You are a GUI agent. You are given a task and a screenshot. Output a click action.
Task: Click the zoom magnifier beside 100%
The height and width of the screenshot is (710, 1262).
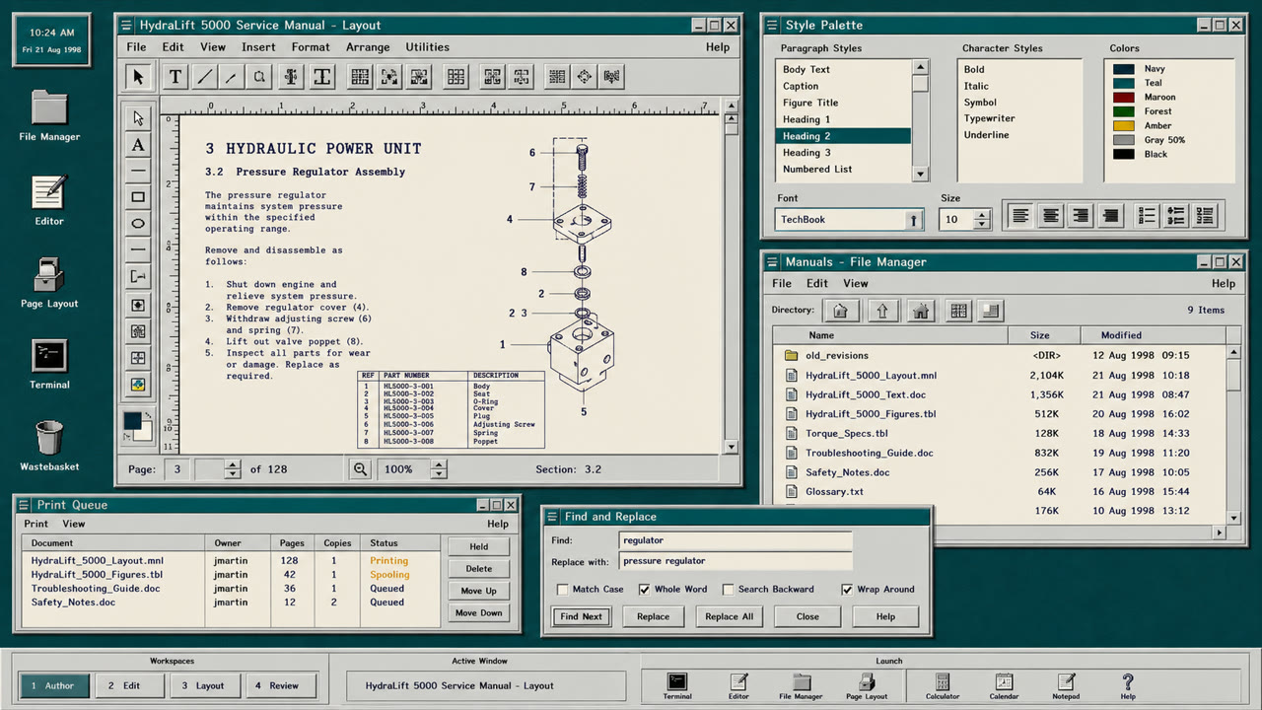[362, 469]
